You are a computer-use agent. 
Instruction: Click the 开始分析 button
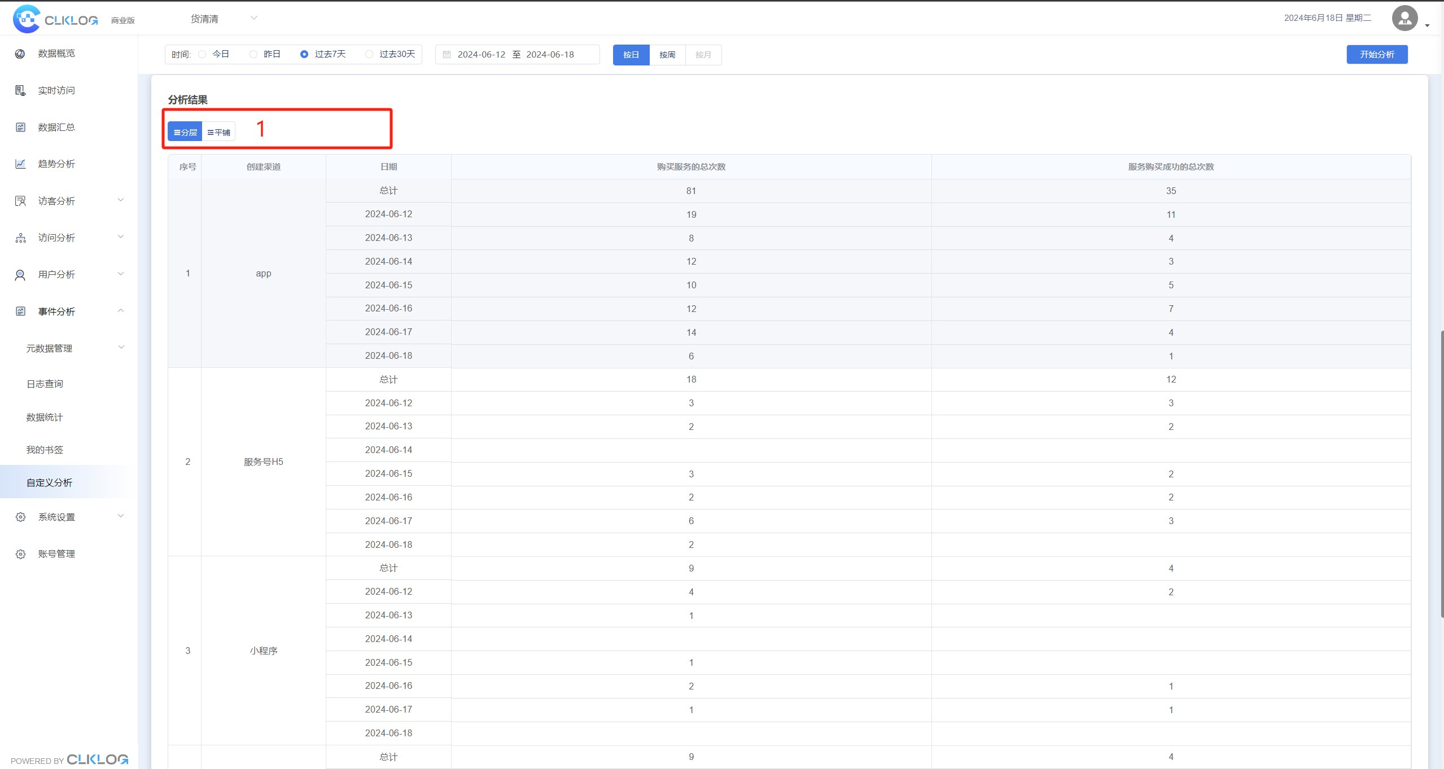click(1376, 54)
